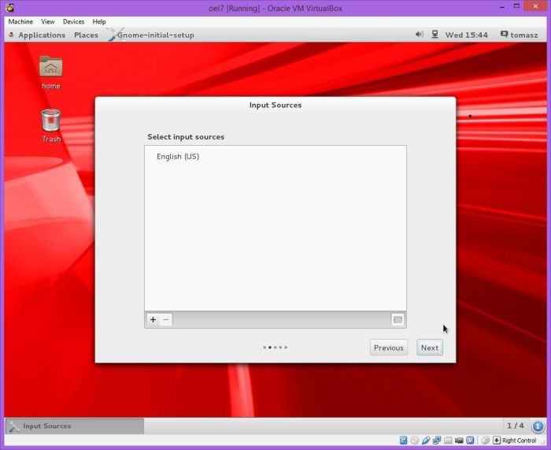551x450 pixels.
Task: Click VirtualBox optical disk status icon
Action: coord(414,441)
